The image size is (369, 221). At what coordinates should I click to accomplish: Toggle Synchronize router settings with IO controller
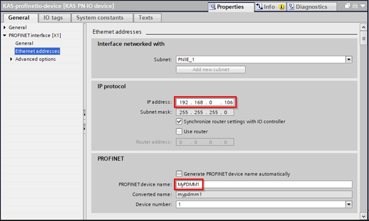[179, 121]
